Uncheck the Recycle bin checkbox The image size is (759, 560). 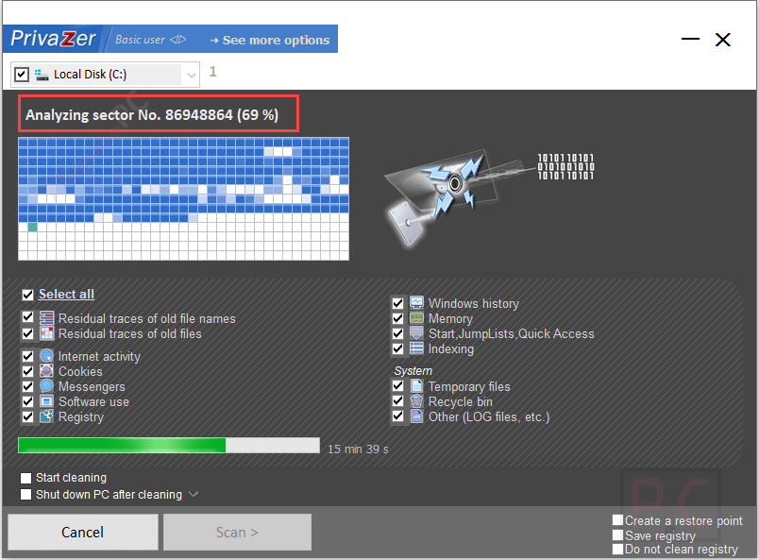tap(397, 401)
